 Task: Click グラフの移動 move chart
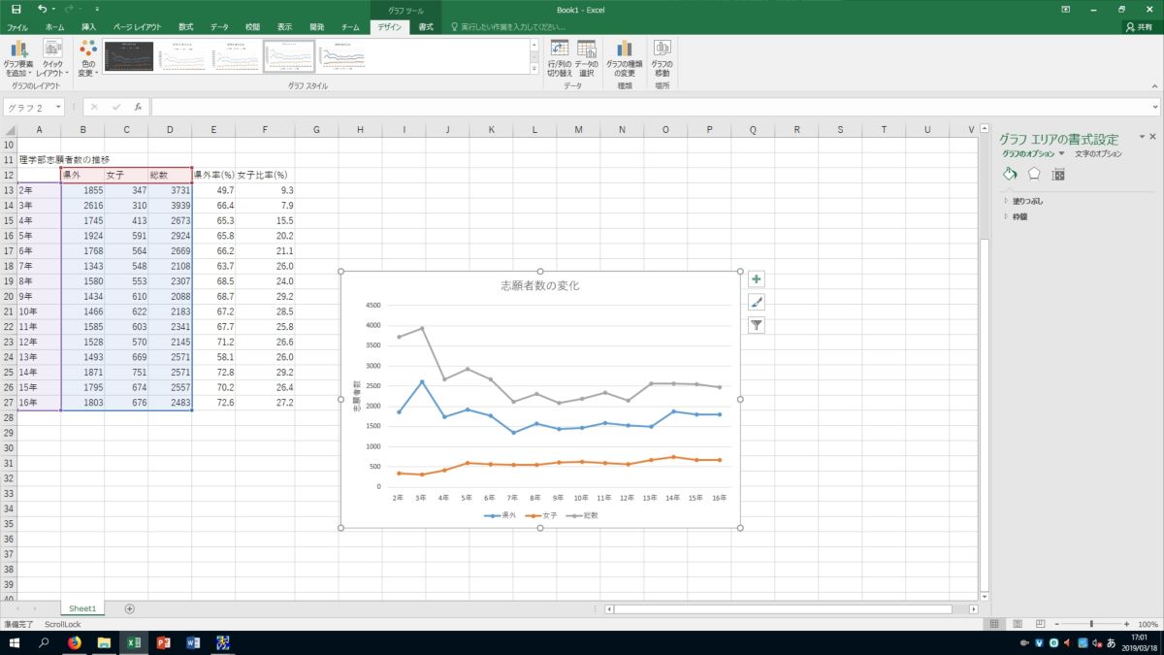click(662, 58)
